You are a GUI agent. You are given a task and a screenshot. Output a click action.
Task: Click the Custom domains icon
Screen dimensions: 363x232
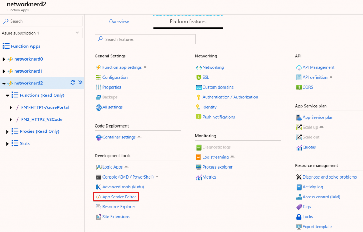click(x=199, y=87)
